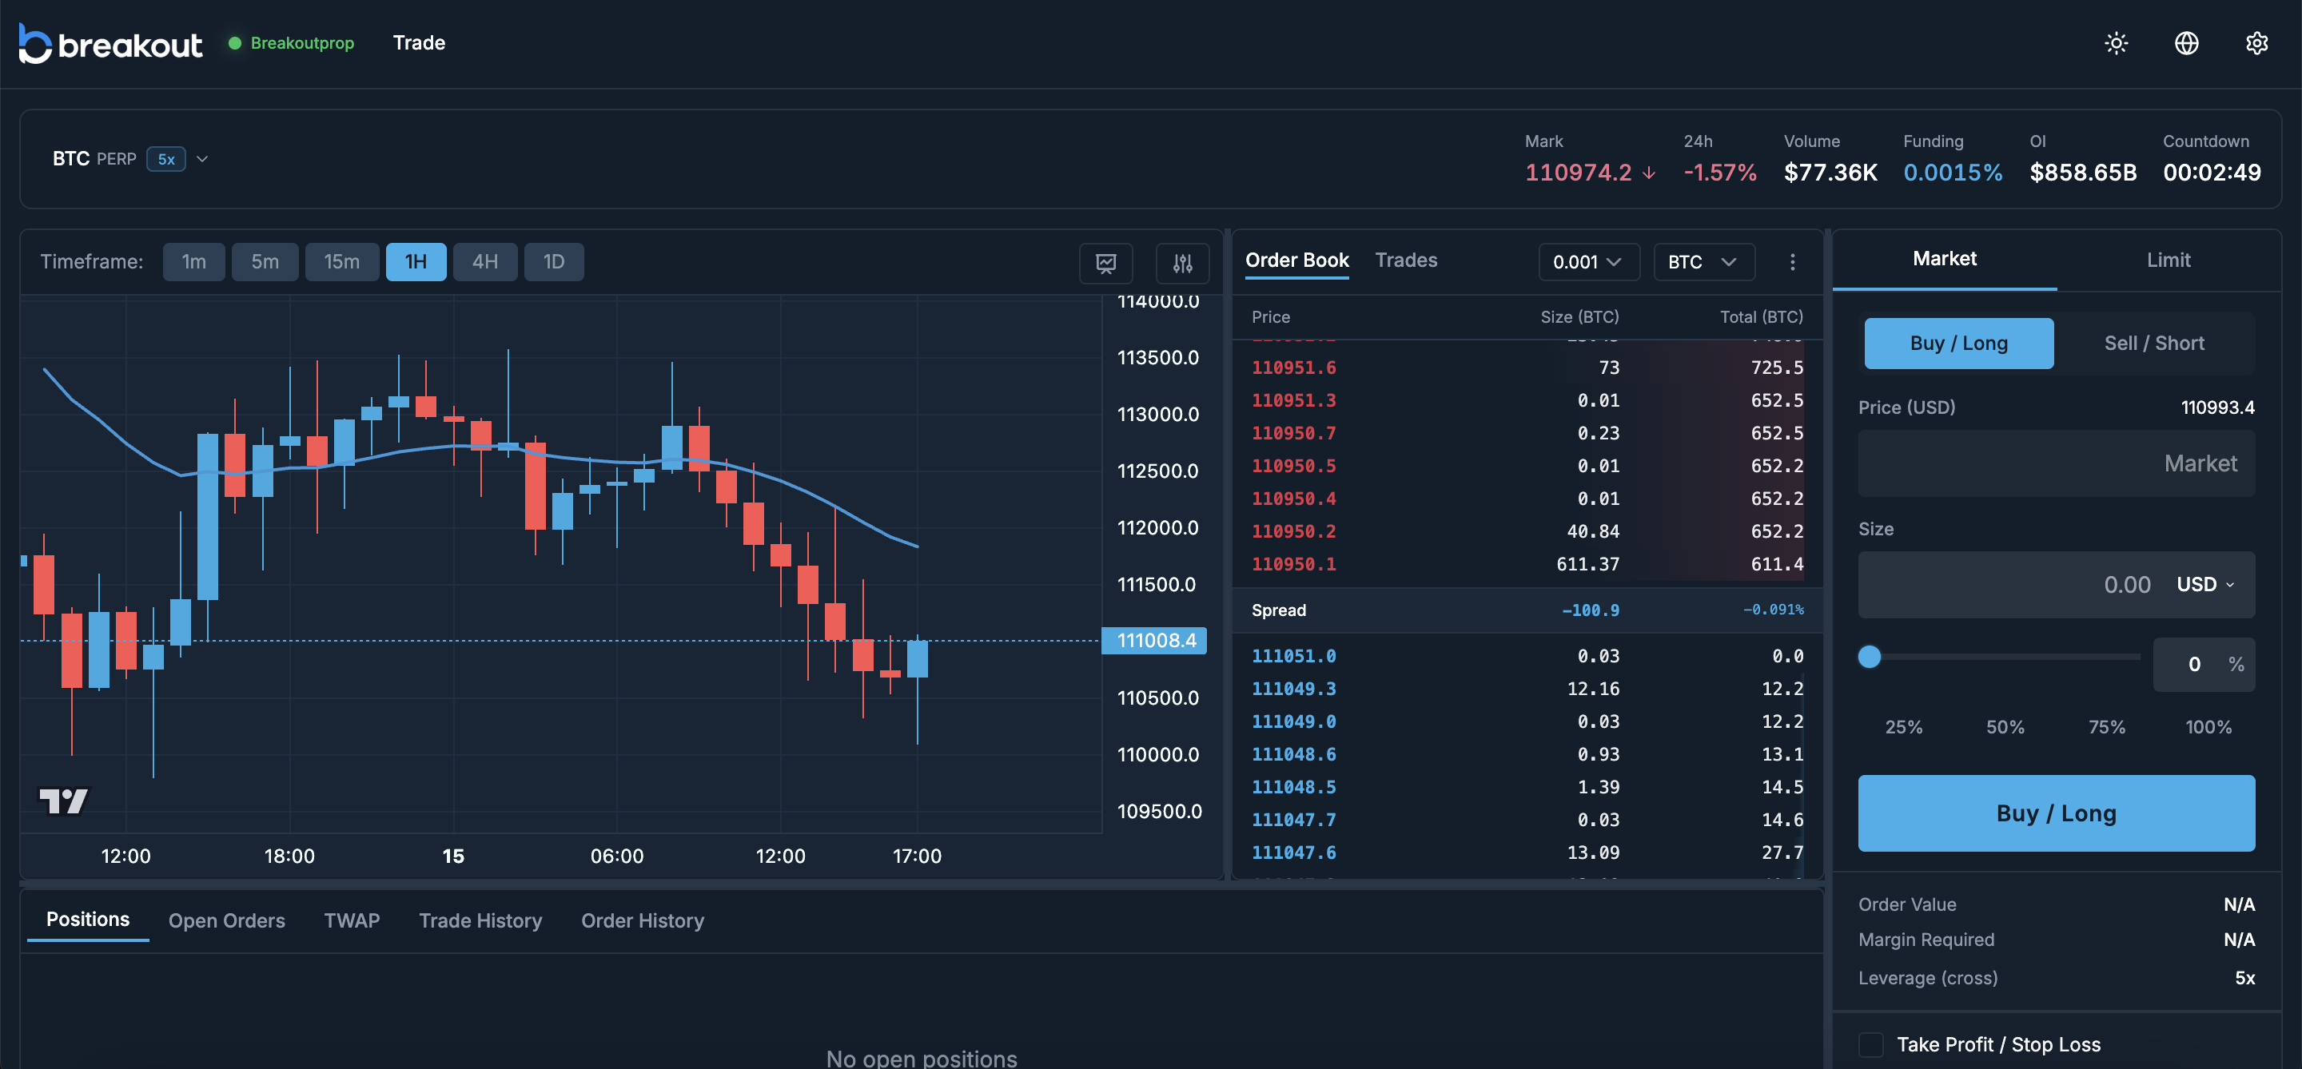
Task: Click the size percentage slider handle
Action: tap(1869, 657)
